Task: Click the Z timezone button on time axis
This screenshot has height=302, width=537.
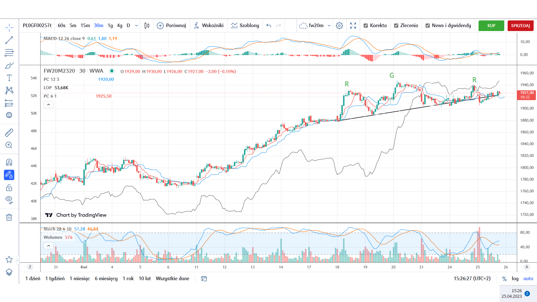Action: [30, 267]
